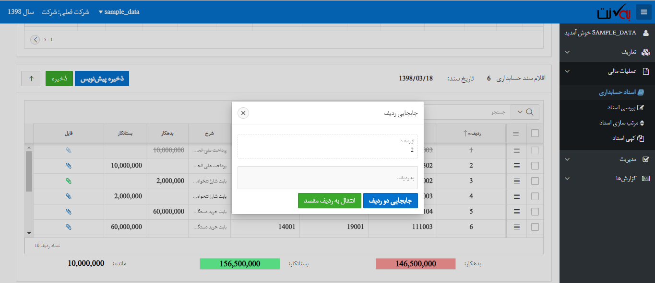Image resolution: width=655 pixels, height=283 pixels.
Task: Toggle checkbox for row 2
Action: pos(535,166)
